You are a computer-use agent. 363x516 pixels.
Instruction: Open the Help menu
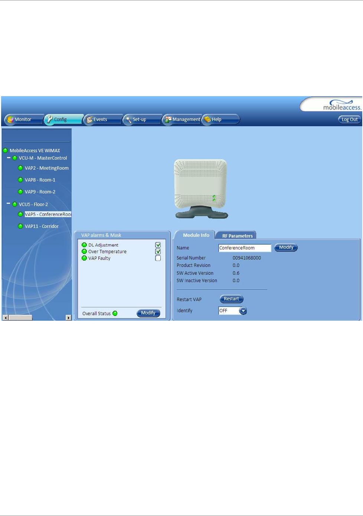(220, 120)
